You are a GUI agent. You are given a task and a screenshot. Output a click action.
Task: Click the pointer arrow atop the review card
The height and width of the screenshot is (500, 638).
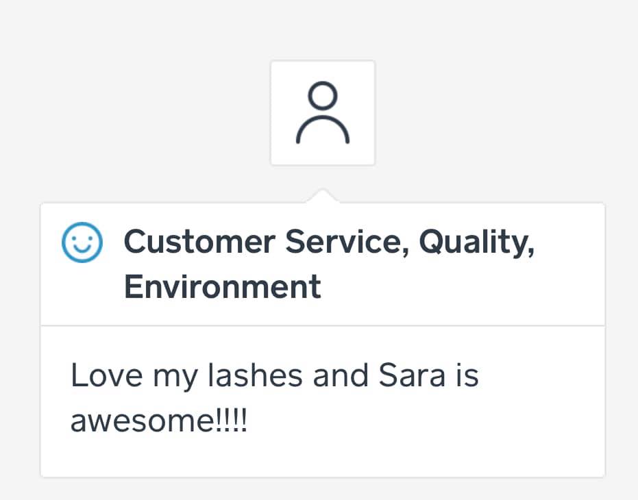[323, 196]
